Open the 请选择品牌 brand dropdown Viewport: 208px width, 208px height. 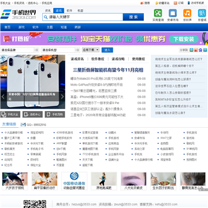coord(20,50)
